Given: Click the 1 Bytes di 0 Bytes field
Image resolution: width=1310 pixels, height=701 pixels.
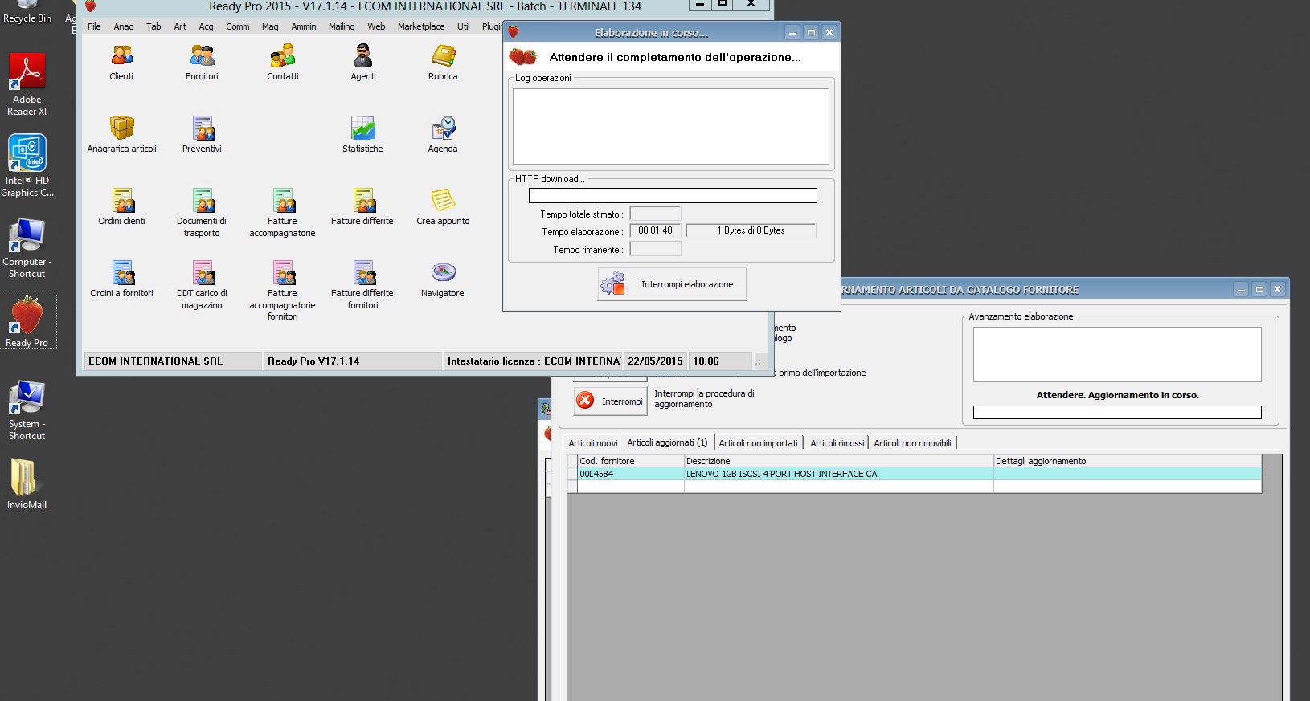Looking at the screenshot, I should click(x=751, y=230).
